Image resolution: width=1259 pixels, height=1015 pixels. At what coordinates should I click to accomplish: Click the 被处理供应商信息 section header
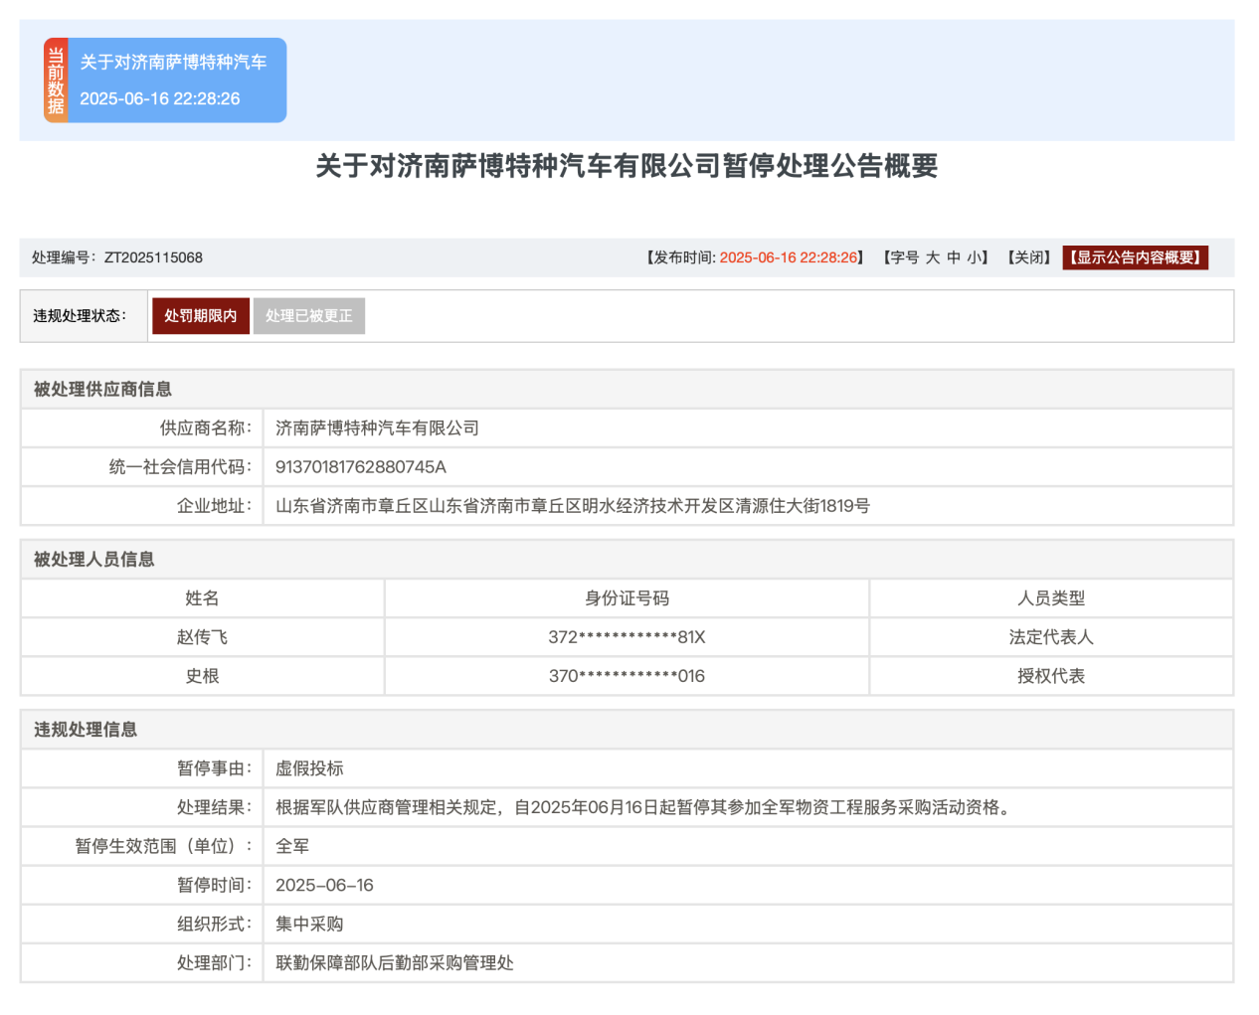(x=102, y=390)
